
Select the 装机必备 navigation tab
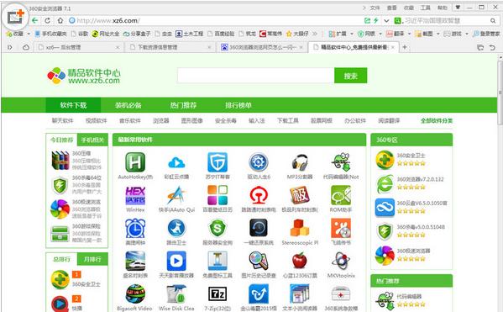128,105
